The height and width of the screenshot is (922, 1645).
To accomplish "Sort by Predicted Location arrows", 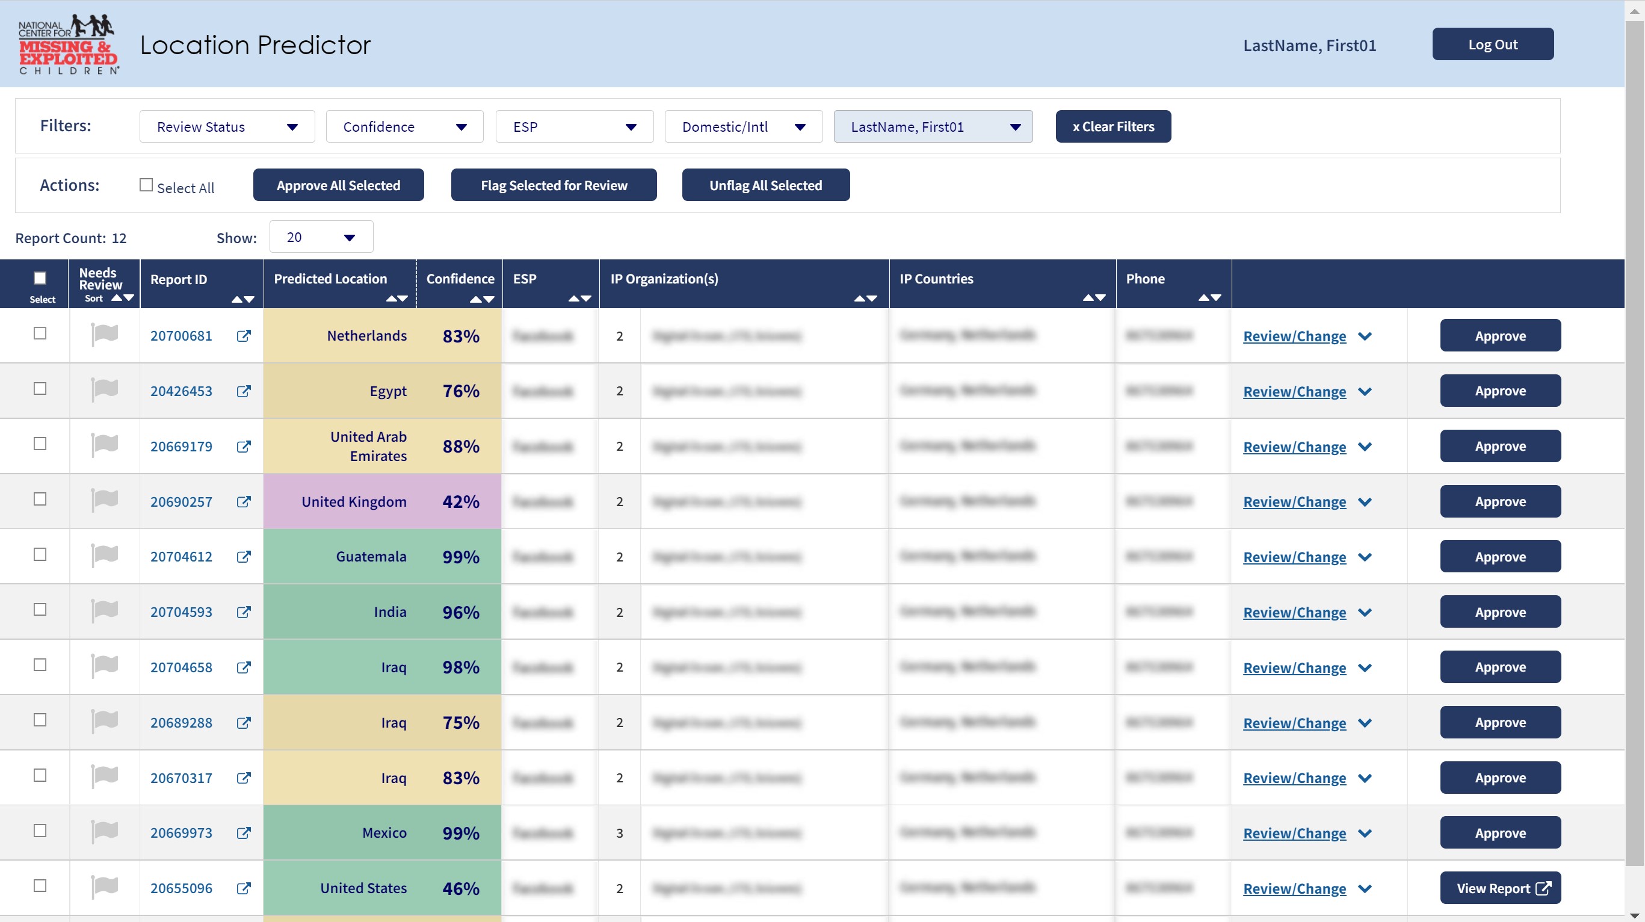I will (397, 298).
